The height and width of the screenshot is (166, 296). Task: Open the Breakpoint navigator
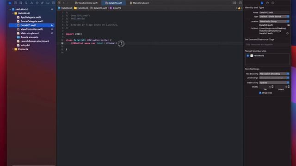48,3
